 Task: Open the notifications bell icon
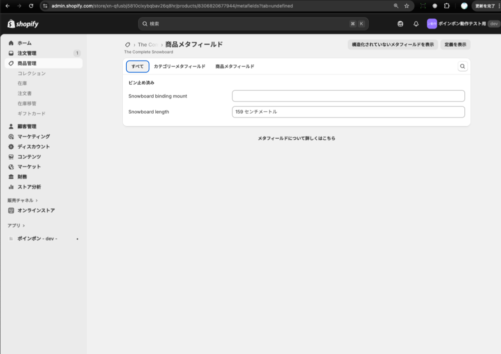(x=416, y=24)
